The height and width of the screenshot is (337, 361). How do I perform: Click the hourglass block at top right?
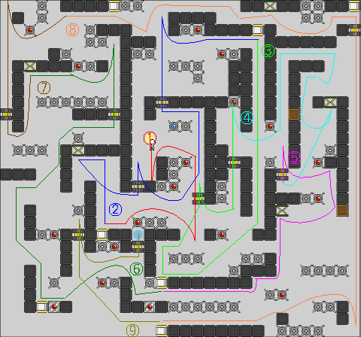pos(270,6)
